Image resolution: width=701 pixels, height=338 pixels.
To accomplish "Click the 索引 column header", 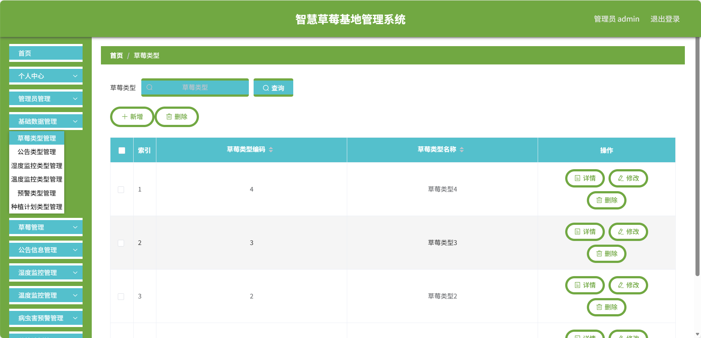I will tap(144, 150).
